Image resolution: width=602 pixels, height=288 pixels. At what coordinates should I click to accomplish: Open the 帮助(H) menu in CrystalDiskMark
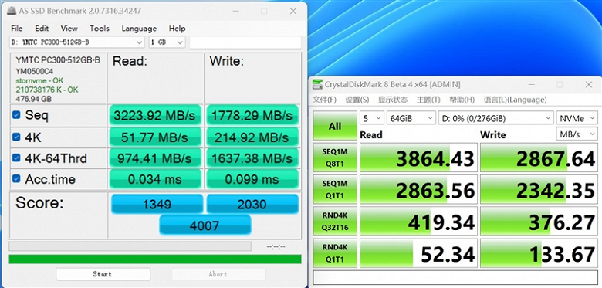[462, 100]
